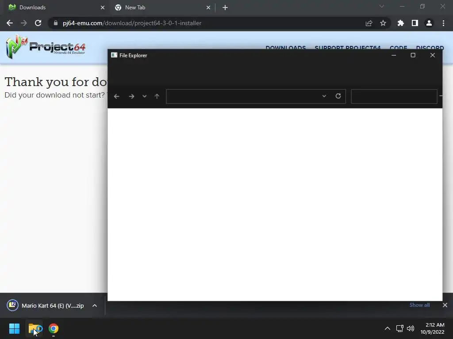Open the DISCORD nav link

pos(430,47)
